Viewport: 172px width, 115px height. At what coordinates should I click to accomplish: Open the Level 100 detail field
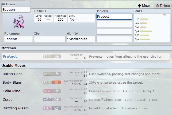(x=39, y=18)
